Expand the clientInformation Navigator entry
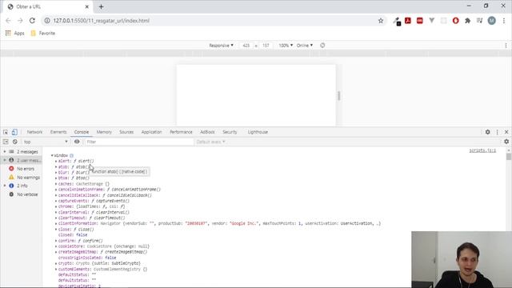Viewport: 512px width, 288px height. point(56,224)
